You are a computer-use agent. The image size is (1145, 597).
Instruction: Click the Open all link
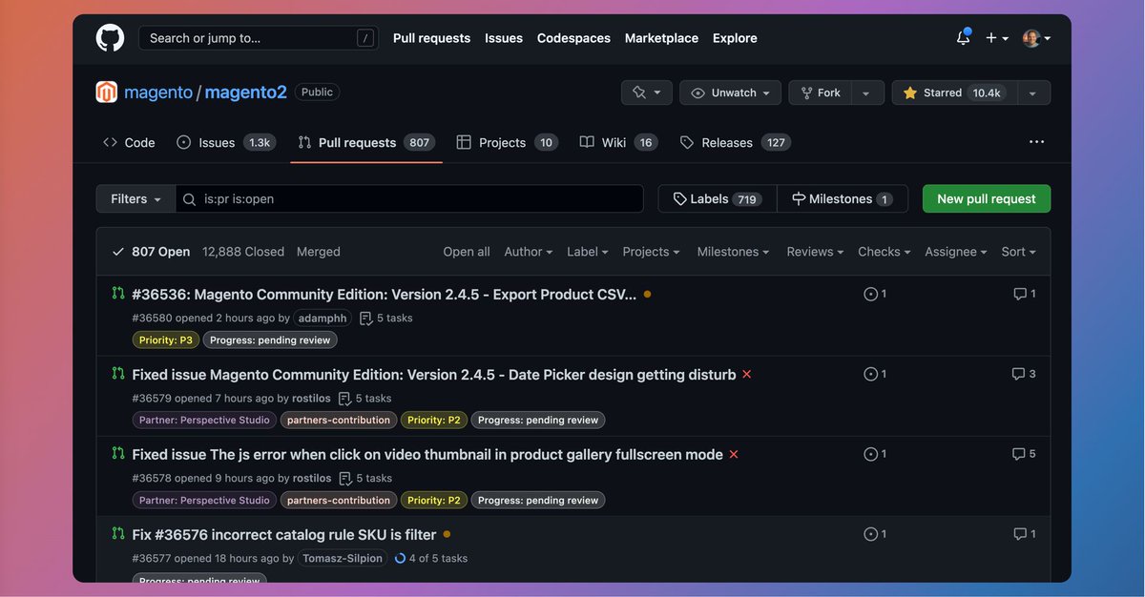(x=467, y=252)
